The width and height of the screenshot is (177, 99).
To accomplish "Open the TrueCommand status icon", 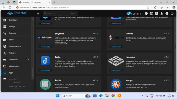I will pos(151,13).
